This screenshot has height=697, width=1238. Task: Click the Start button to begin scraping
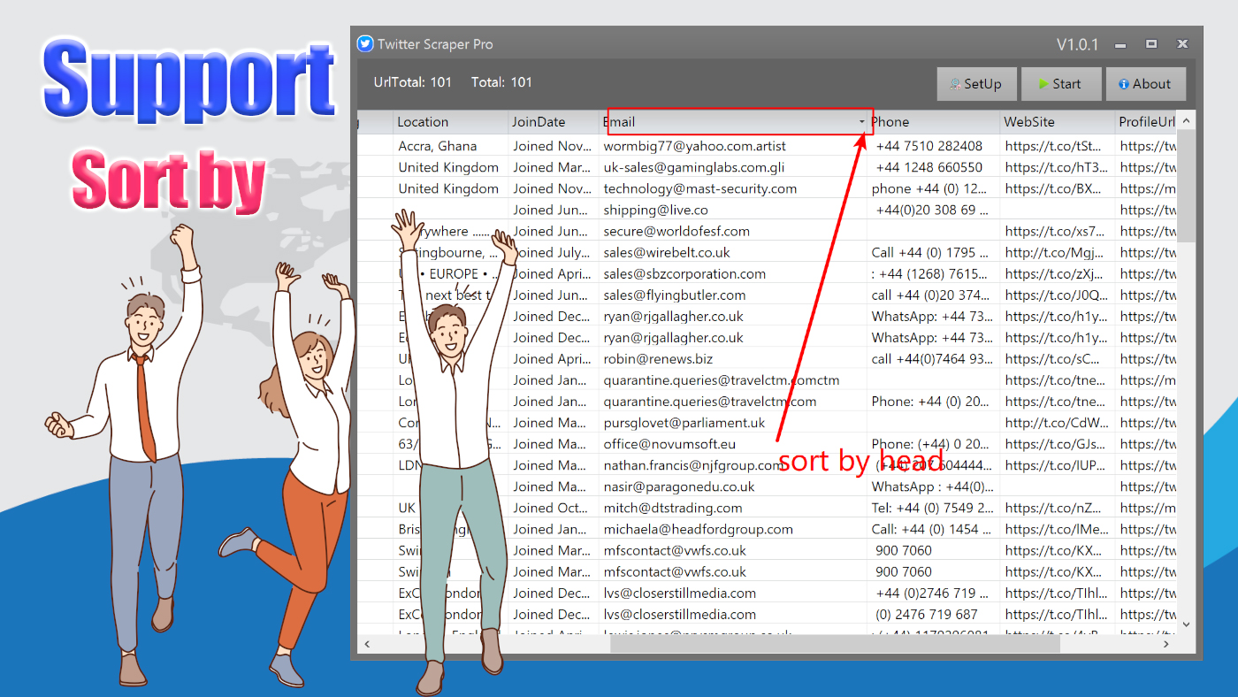click(1061, 84)
